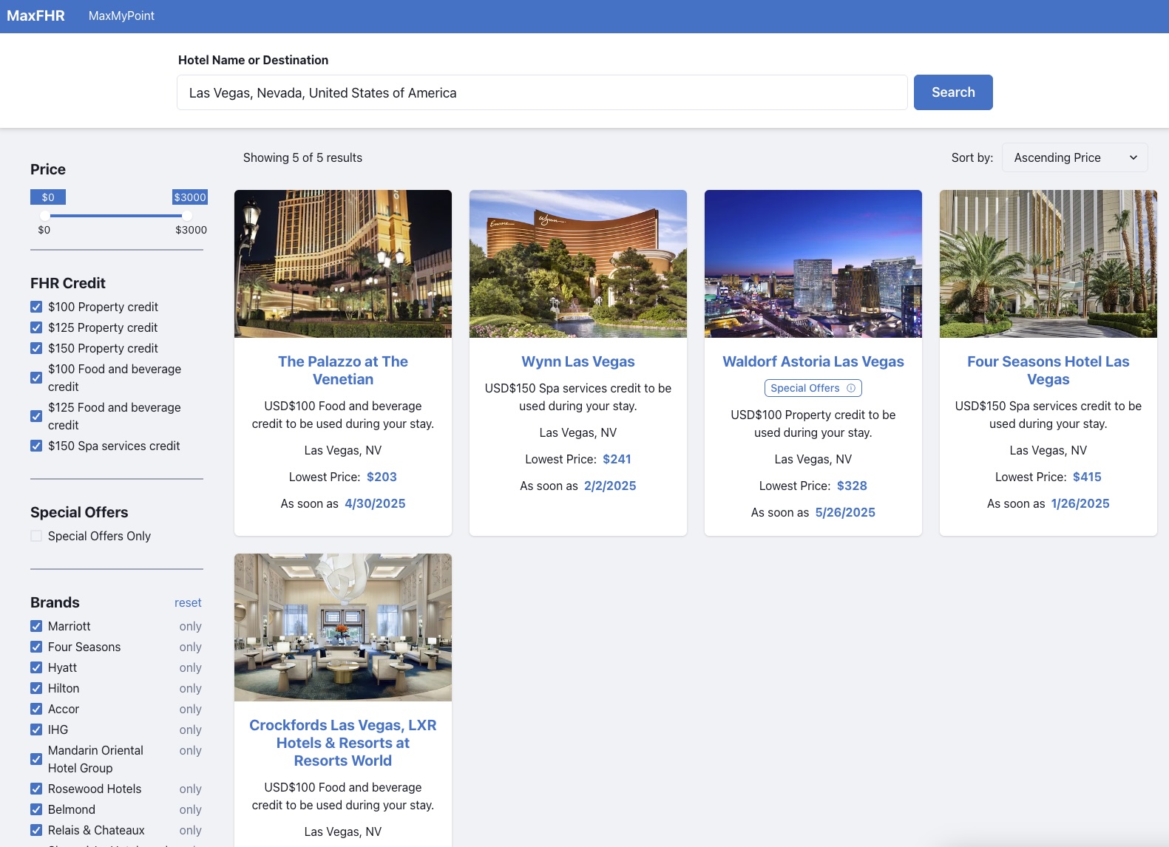Click the info icon in Special Offers badge
1169x847 pixels.
pyautogui.click(x=850, y=388)
